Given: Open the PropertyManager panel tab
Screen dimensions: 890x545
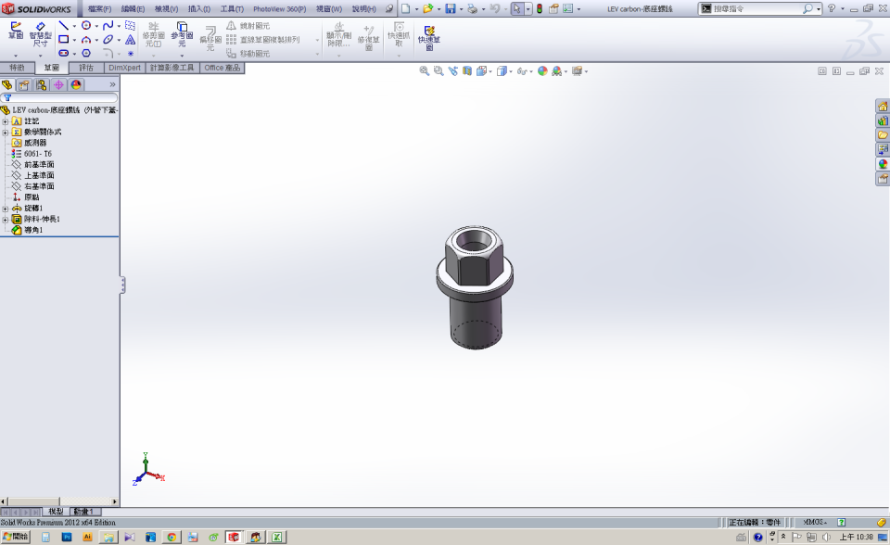Looking at the screenshot, I should pos(24,84).
